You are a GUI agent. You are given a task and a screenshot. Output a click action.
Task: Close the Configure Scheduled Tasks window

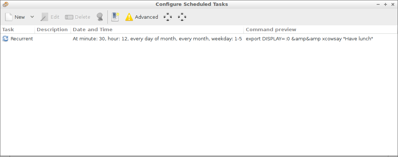(x=393, y=4)
